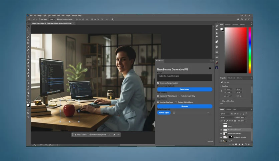Uncheck Ensure unchanged borders
This screenshot has height=161, width=279.
pyautogui.click(x=158, y=83)
